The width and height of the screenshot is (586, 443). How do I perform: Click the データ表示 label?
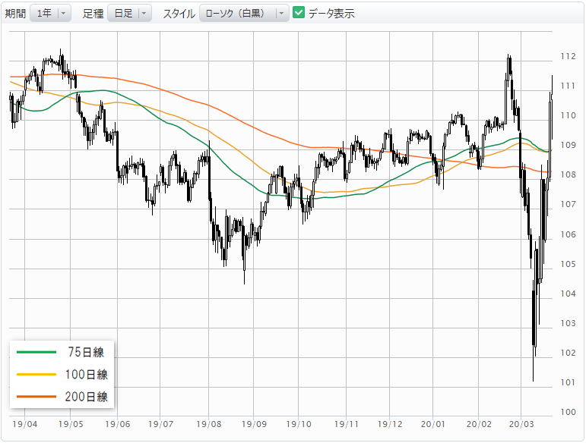click(x=331, y=14)
